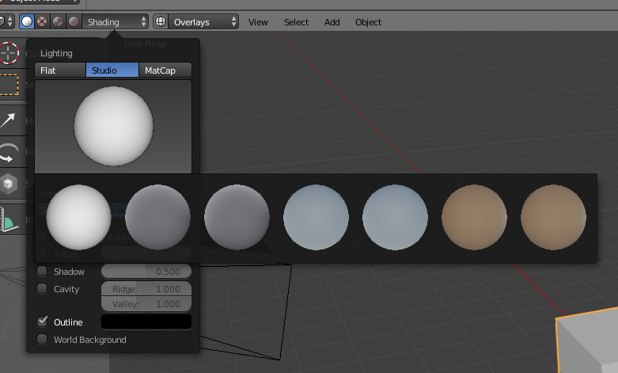
Task: Pick the last tan brown studio sphere
Action: (x=553, y=217)
